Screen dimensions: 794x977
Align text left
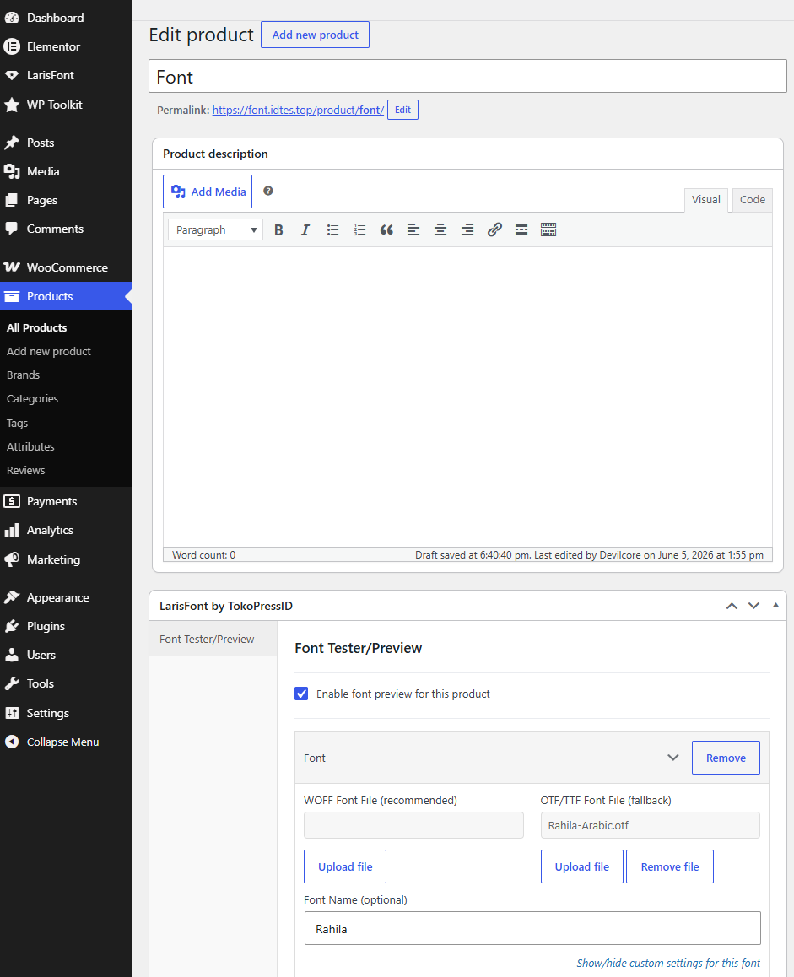tap(413, 230)
